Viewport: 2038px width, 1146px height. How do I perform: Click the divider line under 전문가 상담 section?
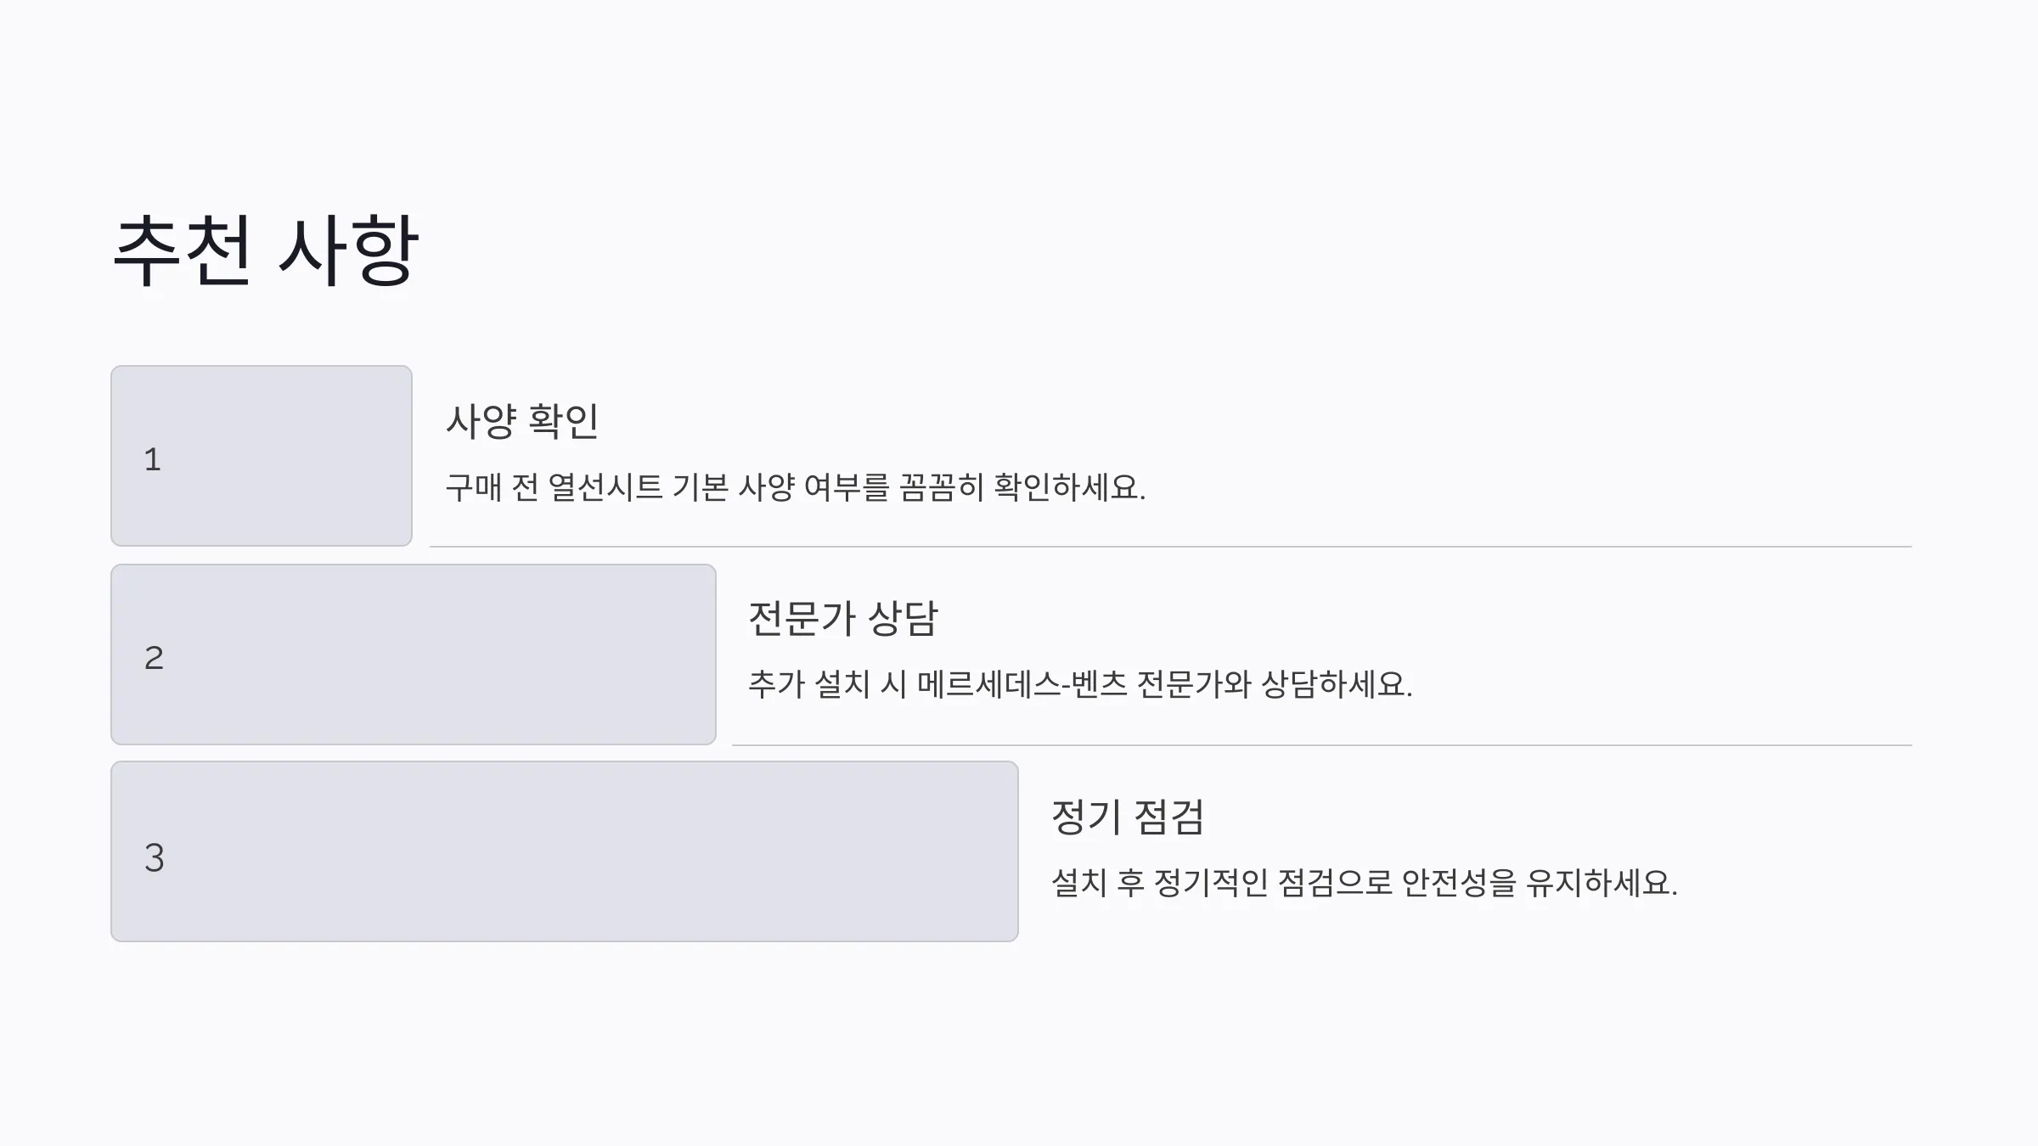click(x=1322, y=745)
